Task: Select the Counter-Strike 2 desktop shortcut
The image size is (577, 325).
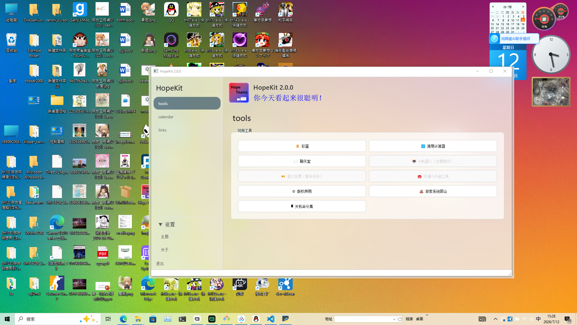Action: [x=57, y=288]
